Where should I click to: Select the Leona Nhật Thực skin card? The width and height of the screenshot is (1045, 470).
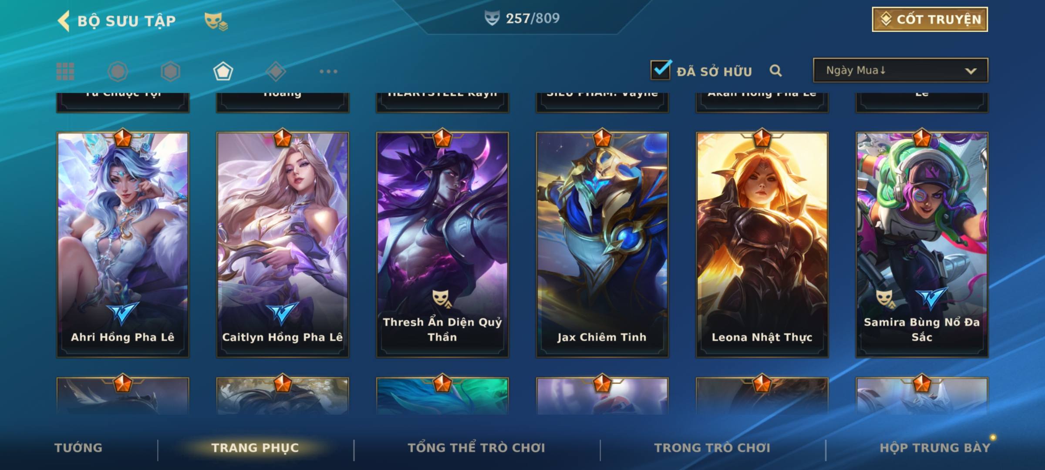click(x=762, y=245)
